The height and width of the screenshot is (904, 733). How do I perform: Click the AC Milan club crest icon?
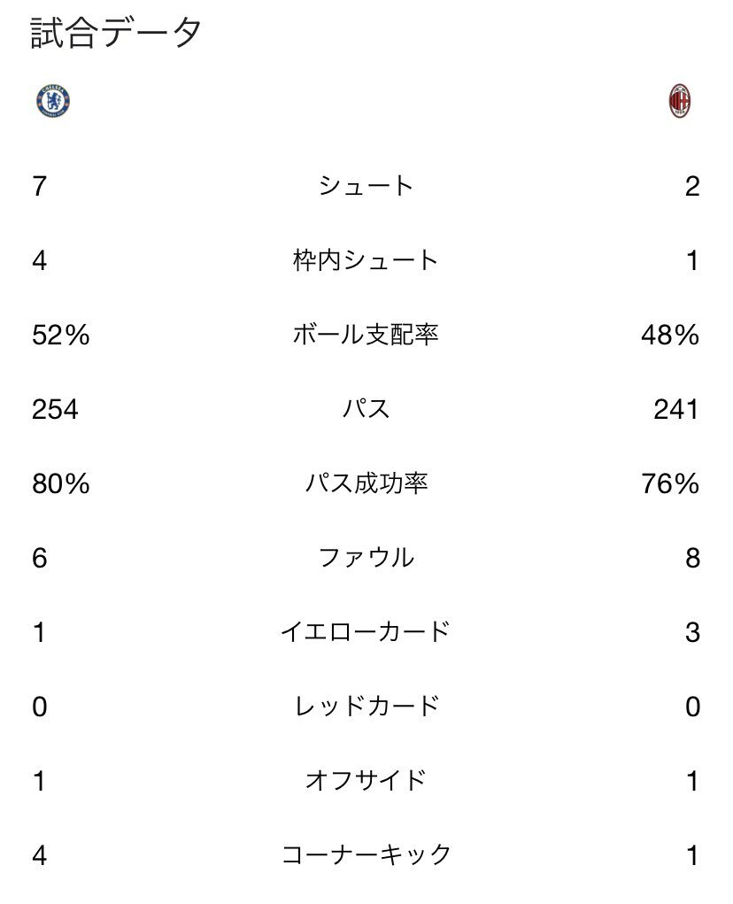[680, 101]
